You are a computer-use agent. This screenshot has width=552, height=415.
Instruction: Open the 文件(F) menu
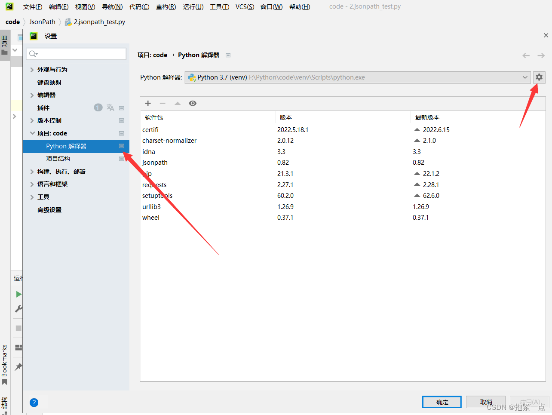(33, 7)
